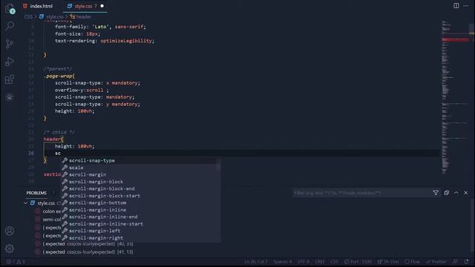Viewport: 475px width, 267px height.
Task: Click the Spaces: 4 indentation status
Action: 282,262
